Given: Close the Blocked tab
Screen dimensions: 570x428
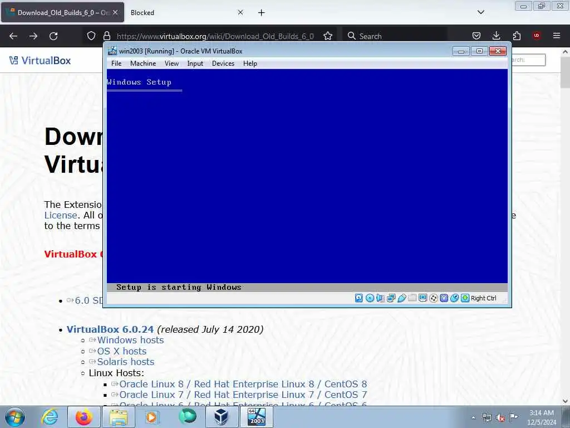Looking at the screenshot, I should coord(240,12).
